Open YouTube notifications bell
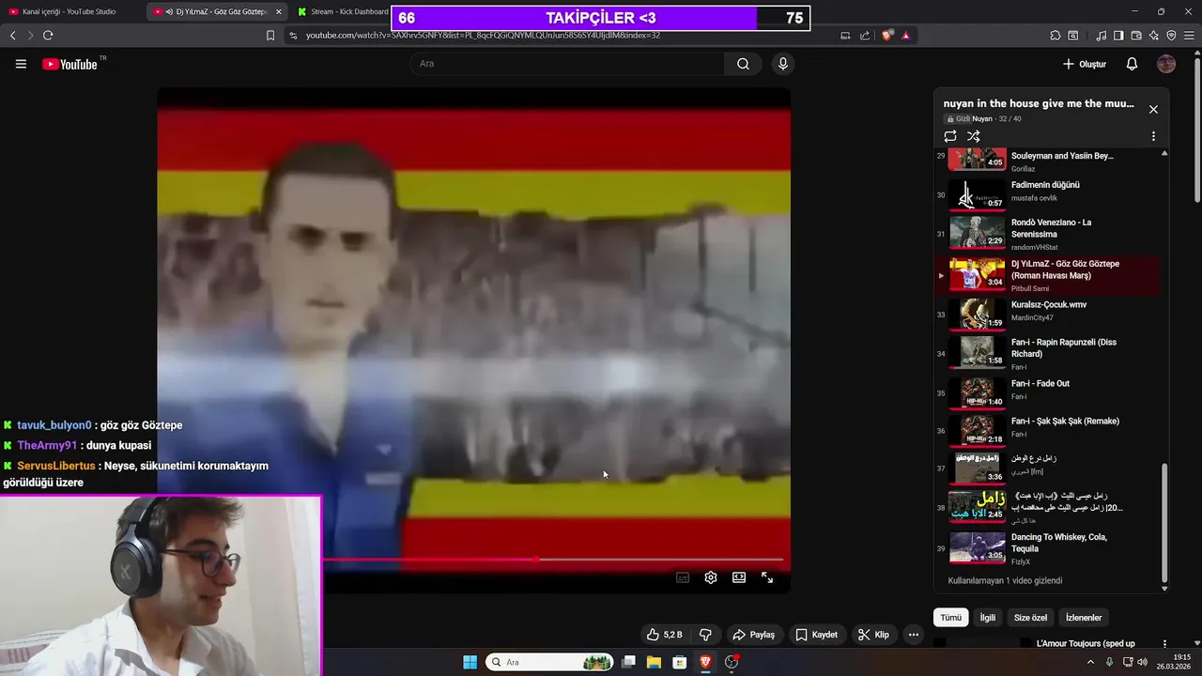This screenshot has width=1202, height=676. pos(1132,64)
